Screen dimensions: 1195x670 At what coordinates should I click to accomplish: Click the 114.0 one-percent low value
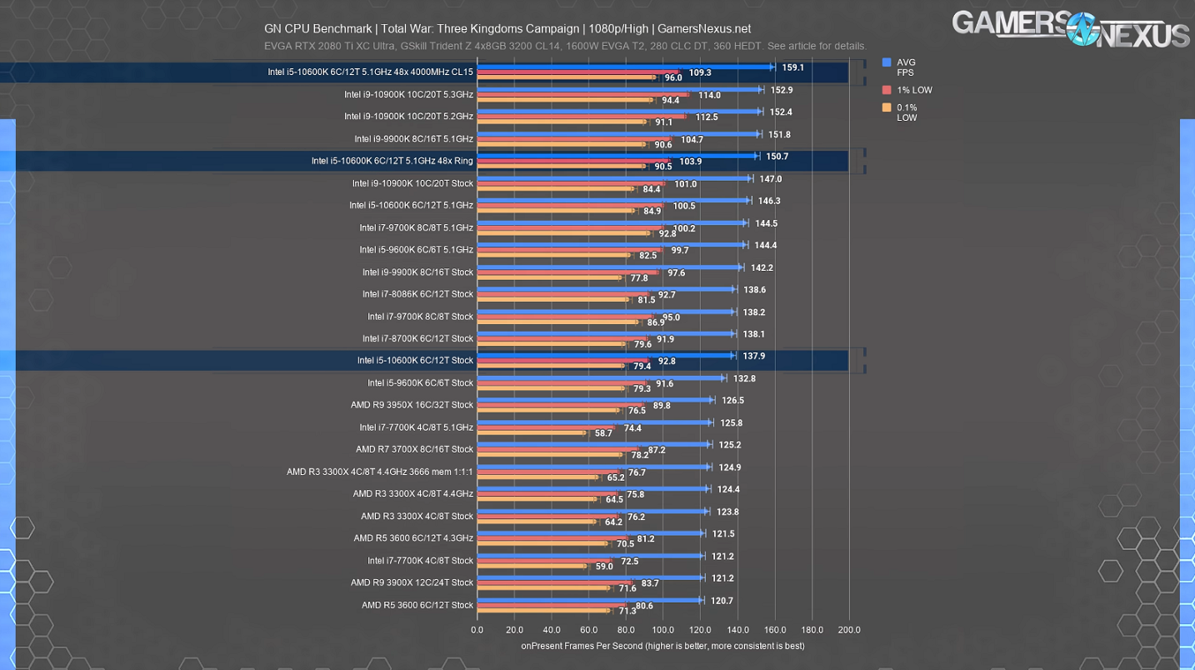click(709, 96)
